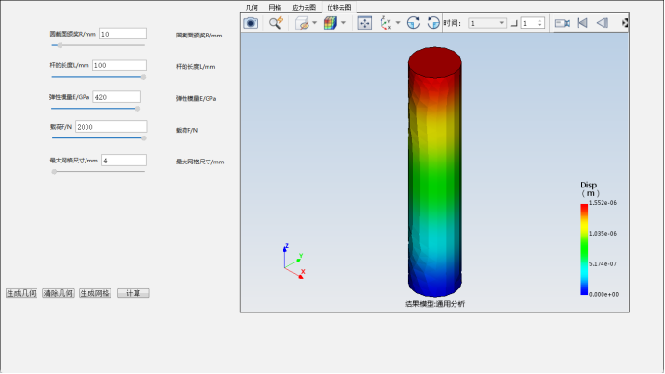Click the XYZ axis orientation icon
Image resolution: width=665 pixels, height=374 pixels.
point(385,23)
